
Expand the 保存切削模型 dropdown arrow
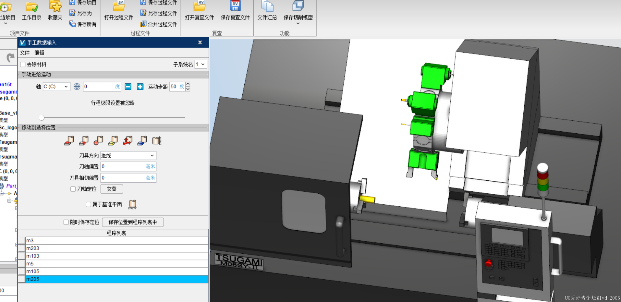298,24
